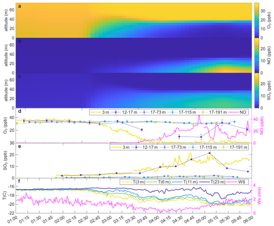The width and height of the screenshot is (274, 226).
Task: Click the NO colorbar beside panel b
Action: pyautogui.click(x=256, y=55)
